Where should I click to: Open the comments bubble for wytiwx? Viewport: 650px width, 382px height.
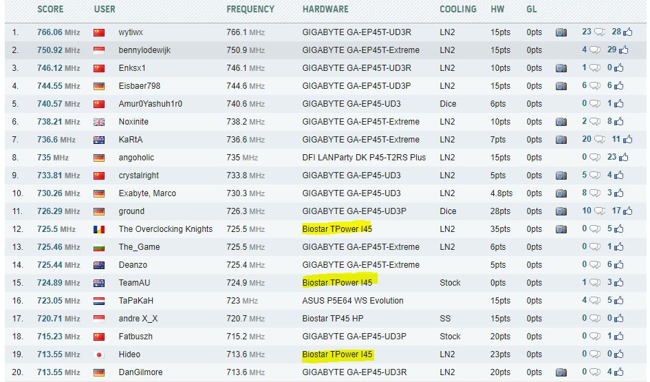pos(599,32)
